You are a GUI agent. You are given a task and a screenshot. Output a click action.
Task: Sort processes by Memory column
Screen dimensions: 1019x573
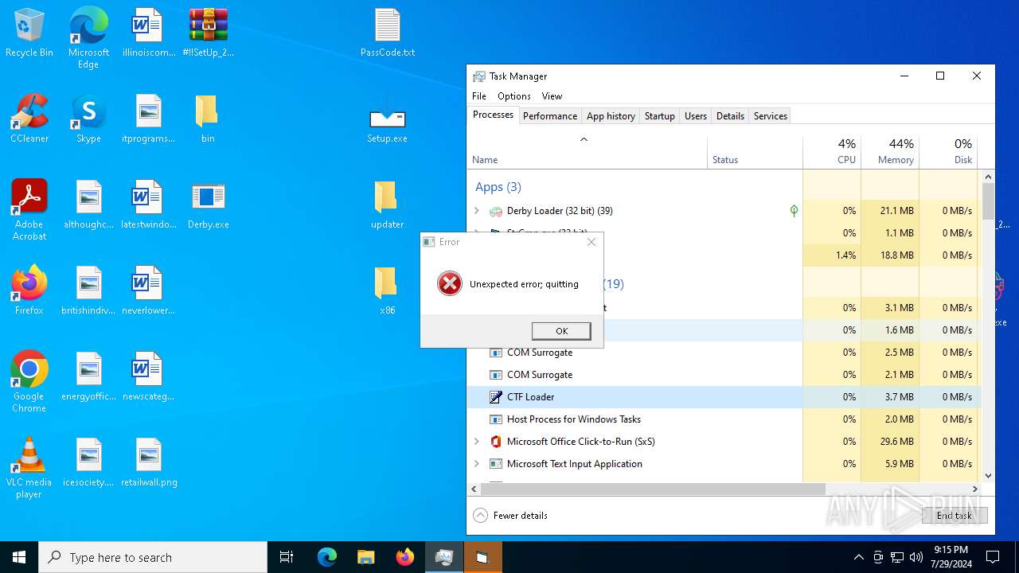pos(889,151)
